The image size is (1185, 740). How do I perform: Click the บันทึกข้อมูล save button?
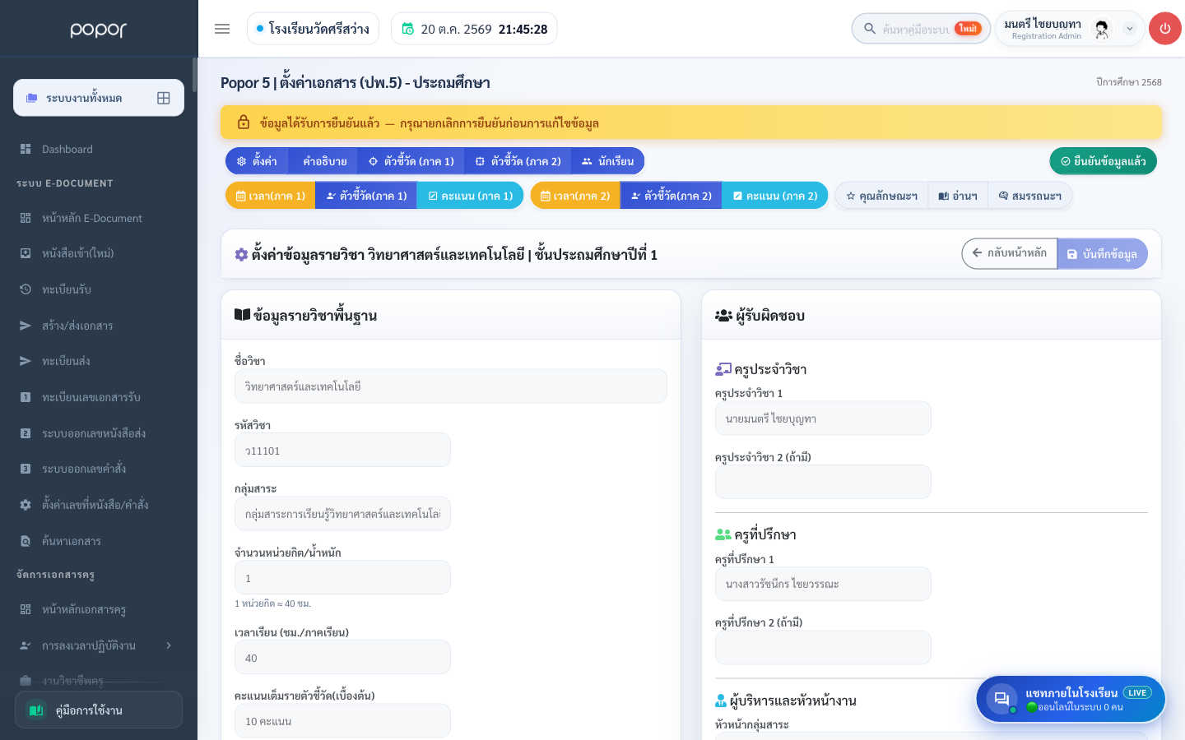(x=1102, y=254)
